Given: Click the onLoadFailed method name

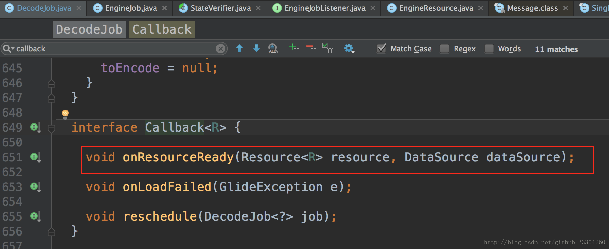Looking at the screenshot, I should pyautogui.click(x=167, y=187).
